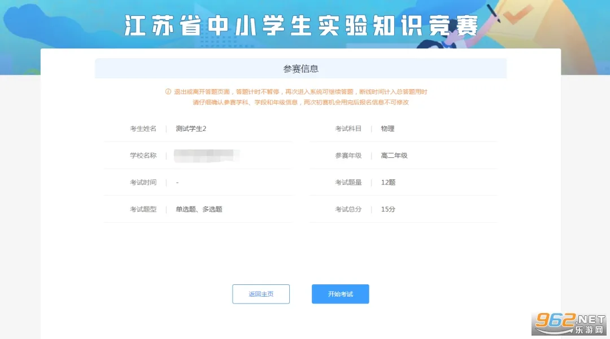The image size is (610, 339).
Task: Click the grade value 高二年级
Action: [x=394, y=155]
